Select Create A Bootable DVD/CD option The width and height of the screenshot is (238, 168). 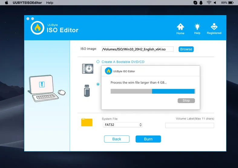[x=98, y=62]
